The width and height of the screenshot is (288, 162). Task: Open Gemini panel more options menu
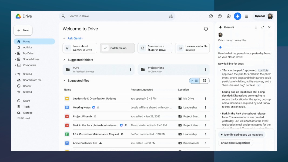(256, 27)
